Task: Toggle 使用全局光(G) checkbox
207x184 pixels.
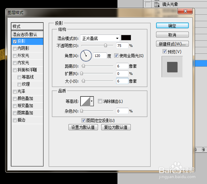Action: (116, 55)
